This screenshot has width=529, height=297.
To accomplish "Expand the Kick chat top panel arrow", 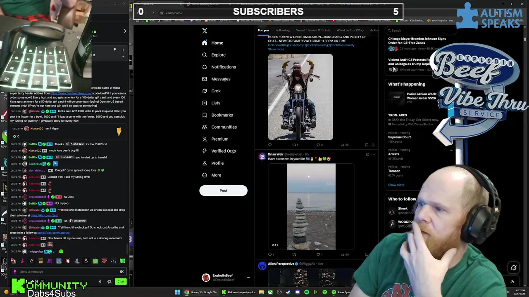I will (125, 31).
